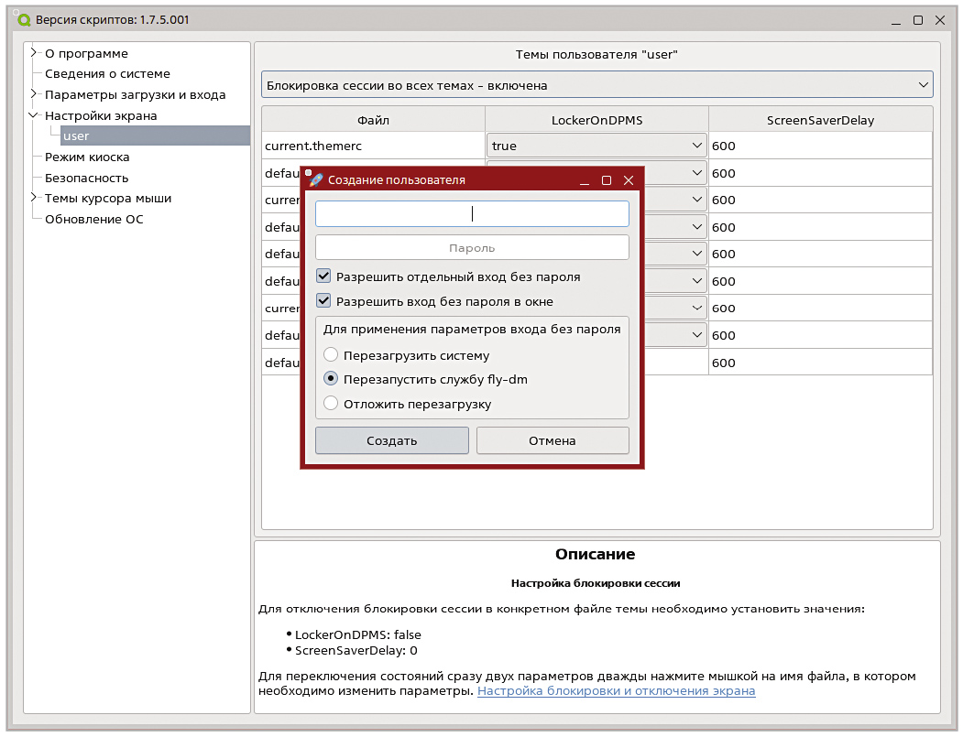The image size is (963, 737).
Task: Open the true dropdown in current.themerc row
Action: pos(596,146)
